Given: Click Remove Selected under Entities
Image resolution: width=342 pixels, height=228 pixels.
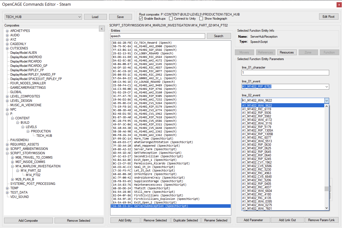Looking at the screenshot, I should coord(155,220).
